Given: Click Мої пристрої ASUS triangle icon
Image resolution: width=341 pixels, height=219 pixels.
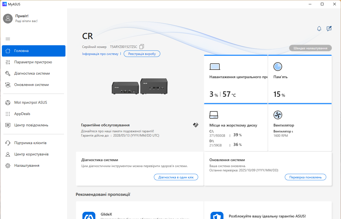Looking at the screenshot, I should tap(8, 103).
